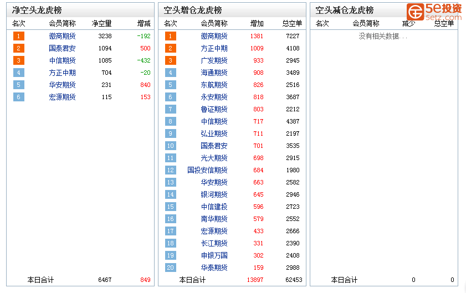
Task: Click rank badge 10 in 空头增仓龙虎榜
Action: [x=171, y=146]
